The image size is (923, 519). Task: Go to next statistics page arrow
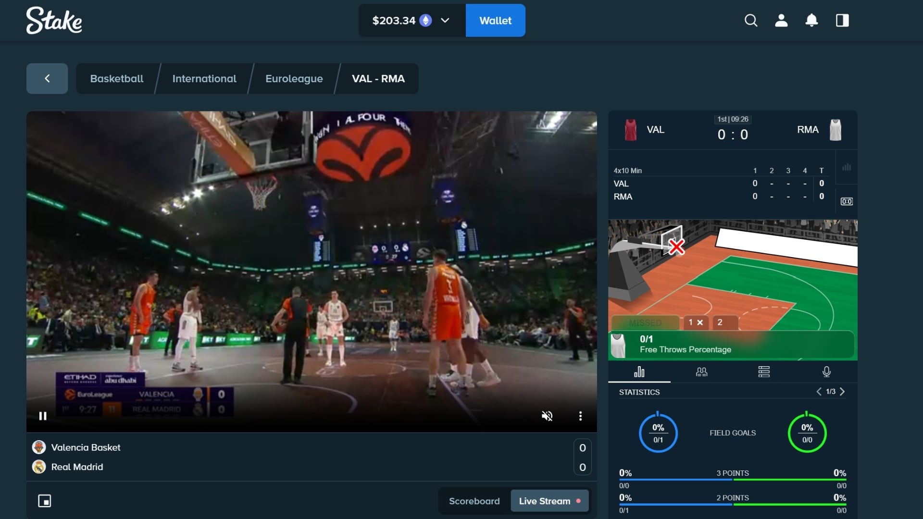coord(842,392)
